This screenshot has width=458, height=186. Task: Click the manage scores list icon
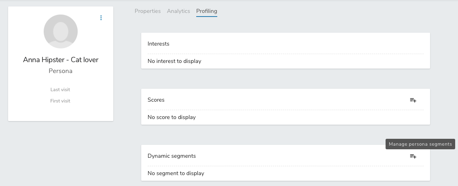(413, 100)
